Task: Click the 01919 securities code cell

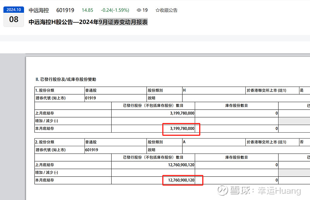Action: (x=115, y=98)
